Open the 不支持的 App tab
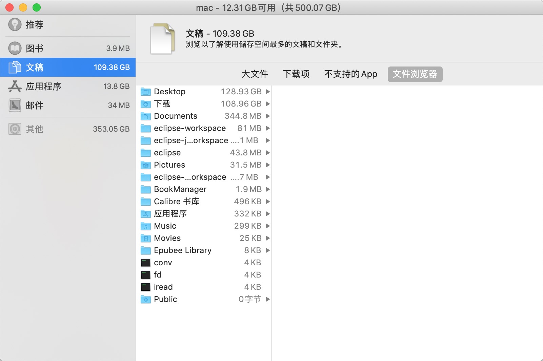The image size is (543, 361). 350,74
